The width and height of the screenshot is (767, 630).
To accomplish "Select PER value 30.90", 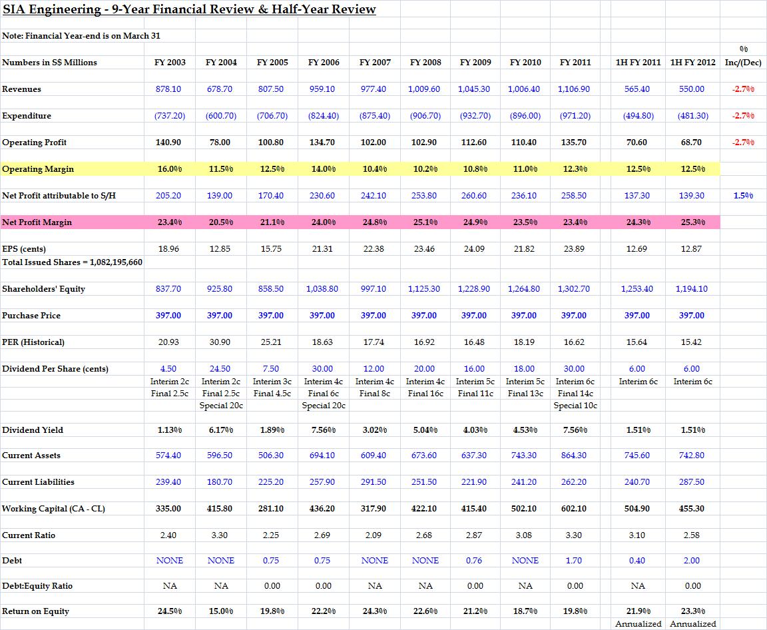I will [220, 342].
